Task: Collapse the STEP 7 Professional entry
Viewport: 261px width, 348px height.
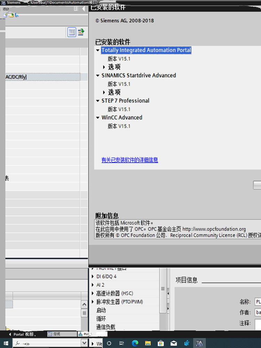Action: pos(98,101)
